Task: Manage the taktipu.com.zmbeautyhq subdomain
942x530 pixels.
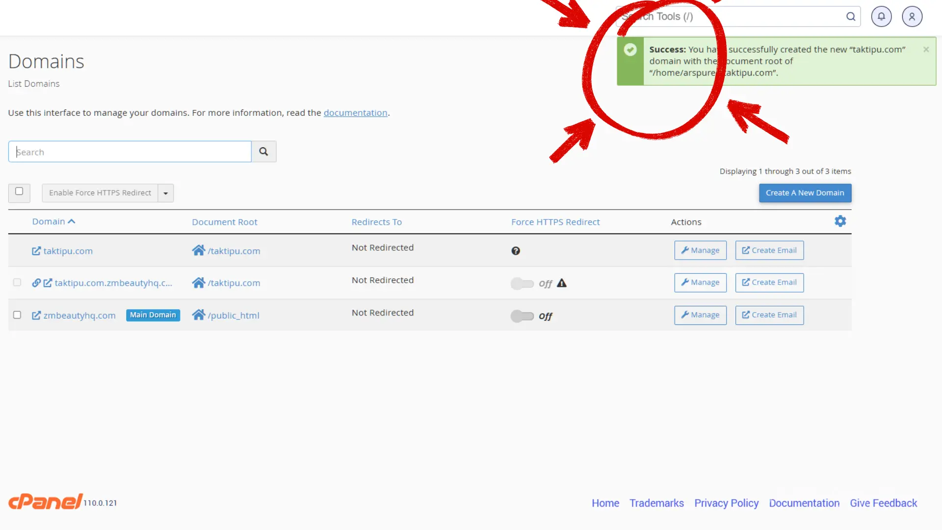Action: point(700,283)
